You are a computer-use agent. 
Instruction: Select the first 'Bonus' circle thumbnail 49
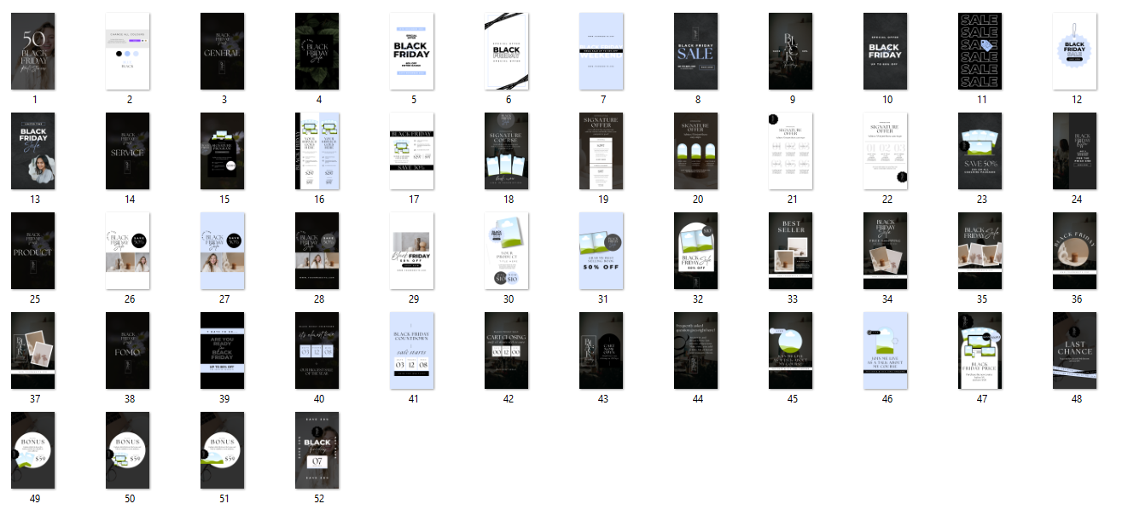(x=33, y=450)
